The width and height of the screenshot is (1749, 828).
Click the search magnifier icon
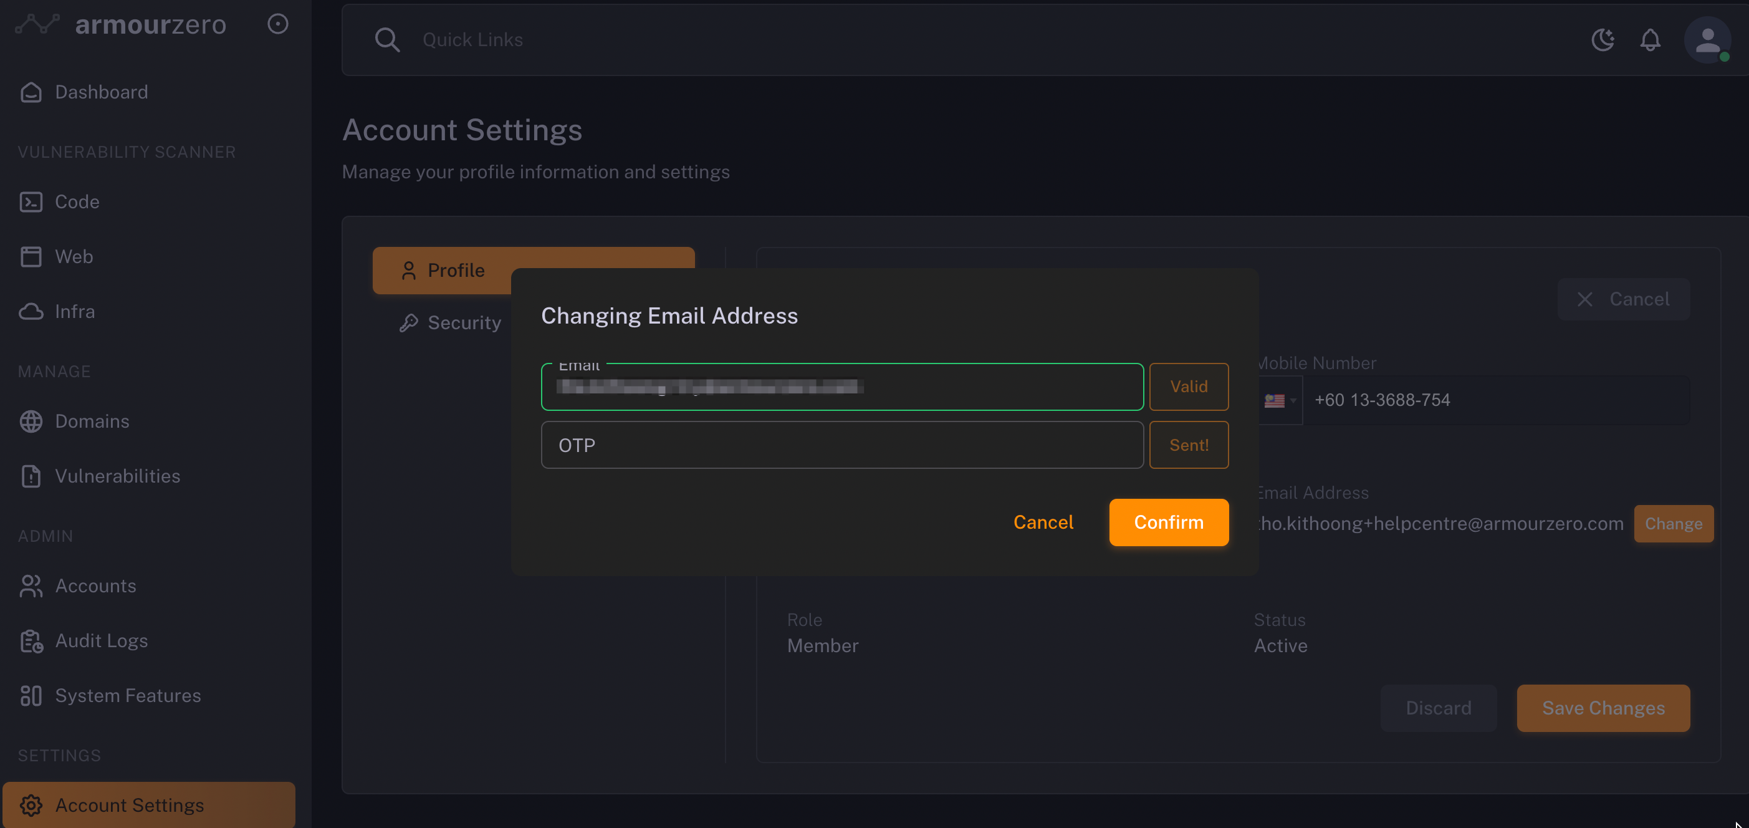click(x=387, y=39)
